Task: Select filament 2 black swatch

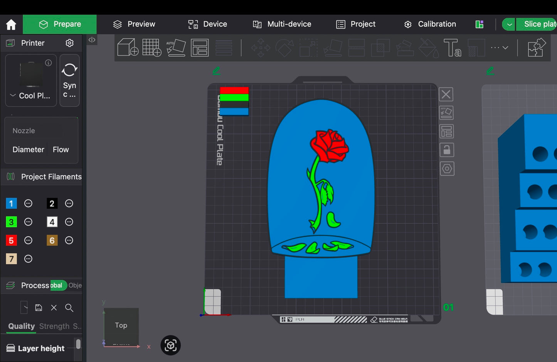Action: (52, 203)
